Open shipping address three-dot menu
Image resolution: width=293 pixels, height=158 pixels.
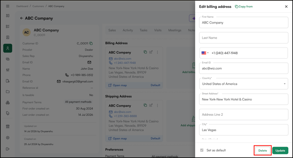(157, 105)
